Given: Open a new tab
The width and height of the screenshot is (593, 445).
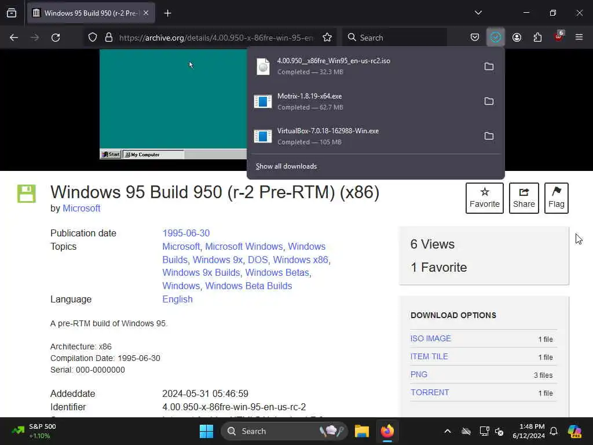Looking at the screenshot, I should click(167, 13).
